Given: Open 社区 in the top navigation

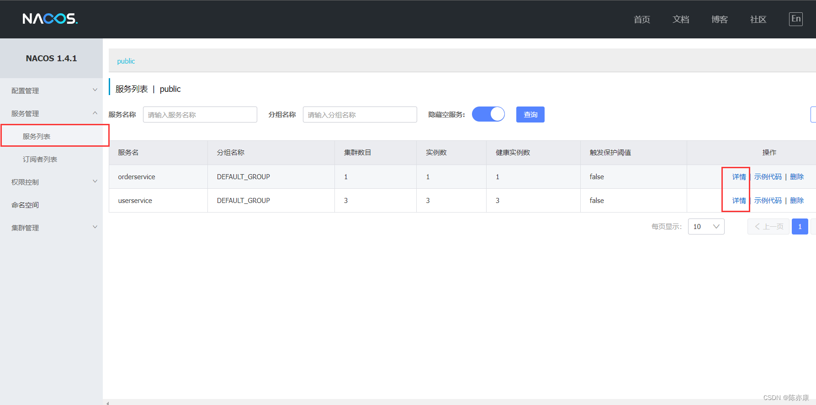Looking at the screenshot, I should click(758, 19).
